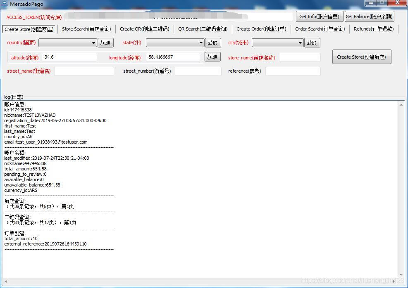Click the last_modified log line
Viewport: 408px width, 288px height.
point(47,158)
